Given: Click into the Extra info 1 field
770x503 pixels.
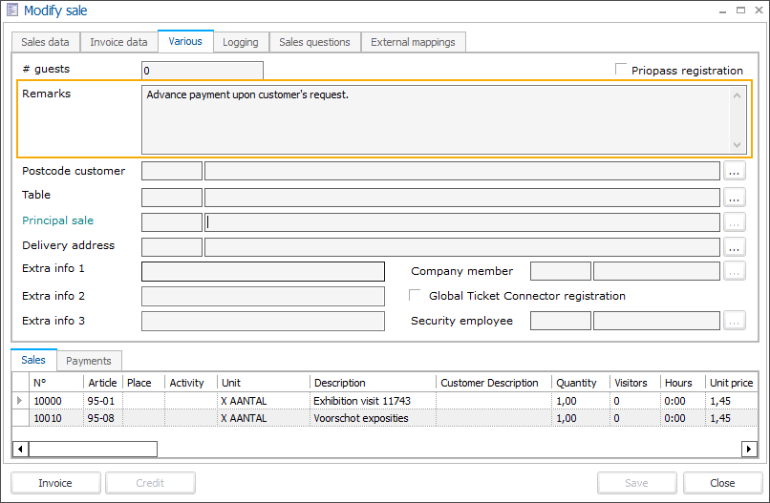Looking at the screenshot, I should click(263, 271).
